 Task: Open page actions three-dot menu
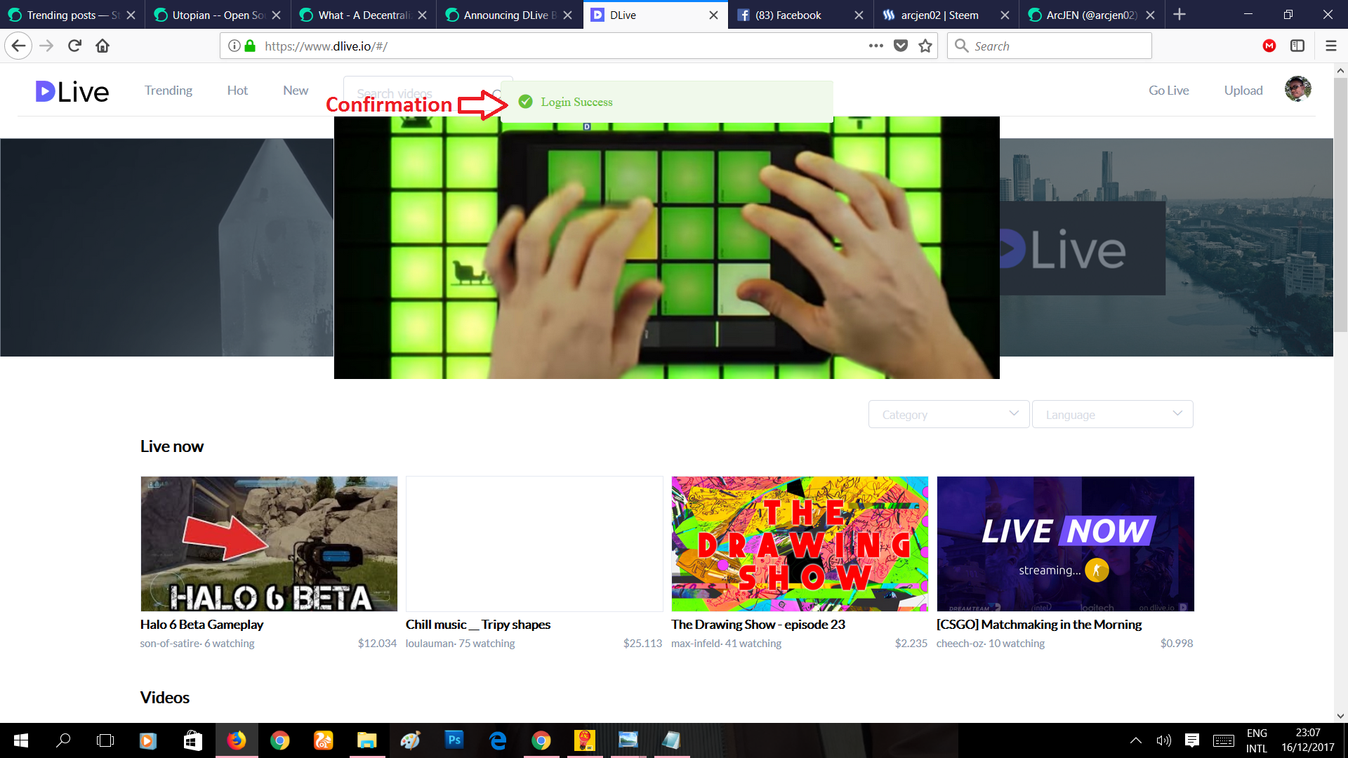875,46
